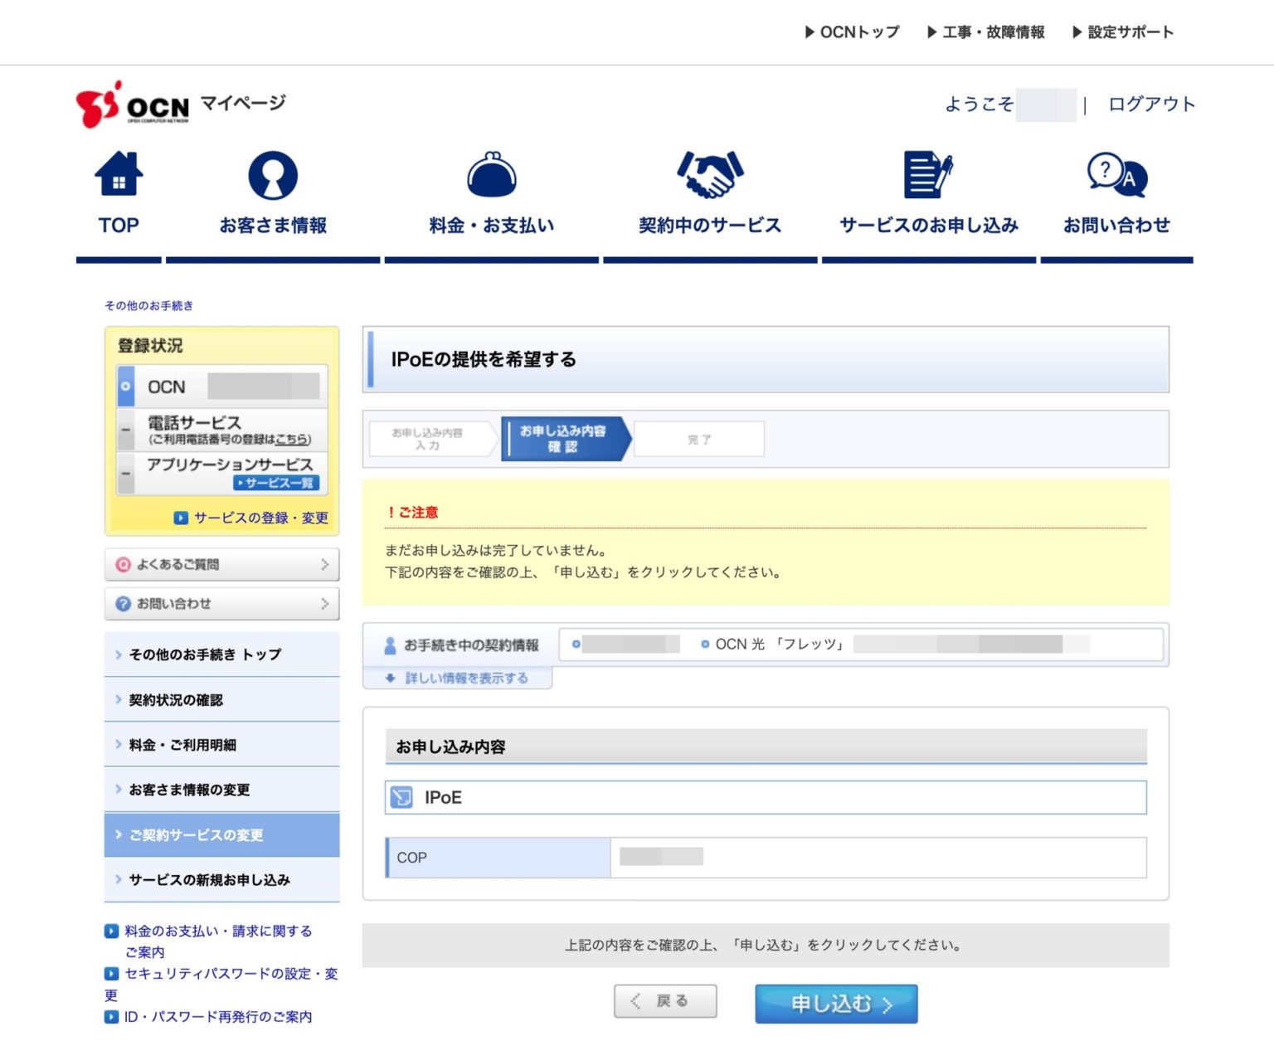Click the 戻る back button
The width and height of the screenshot is (1274, 1041).
pyautogui.click(x=665, y=1001)
